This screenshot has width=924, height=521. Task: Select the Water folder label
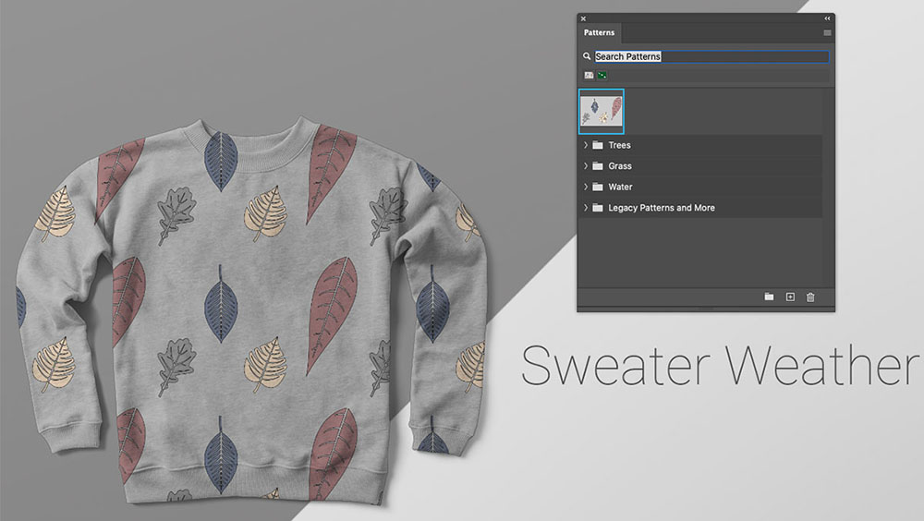click(620, 187)
